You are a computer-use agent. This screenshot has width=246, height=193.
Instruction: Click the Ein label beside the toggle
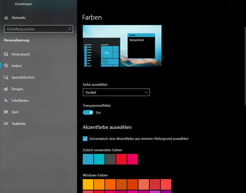coord(98,113)
